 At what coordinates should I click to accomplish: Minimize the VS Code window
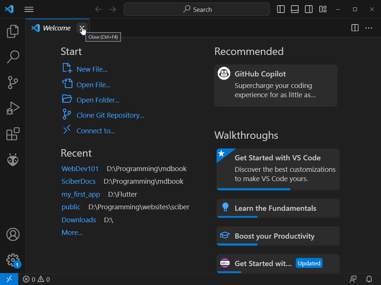pyautogui.click(x=338, y=9)
